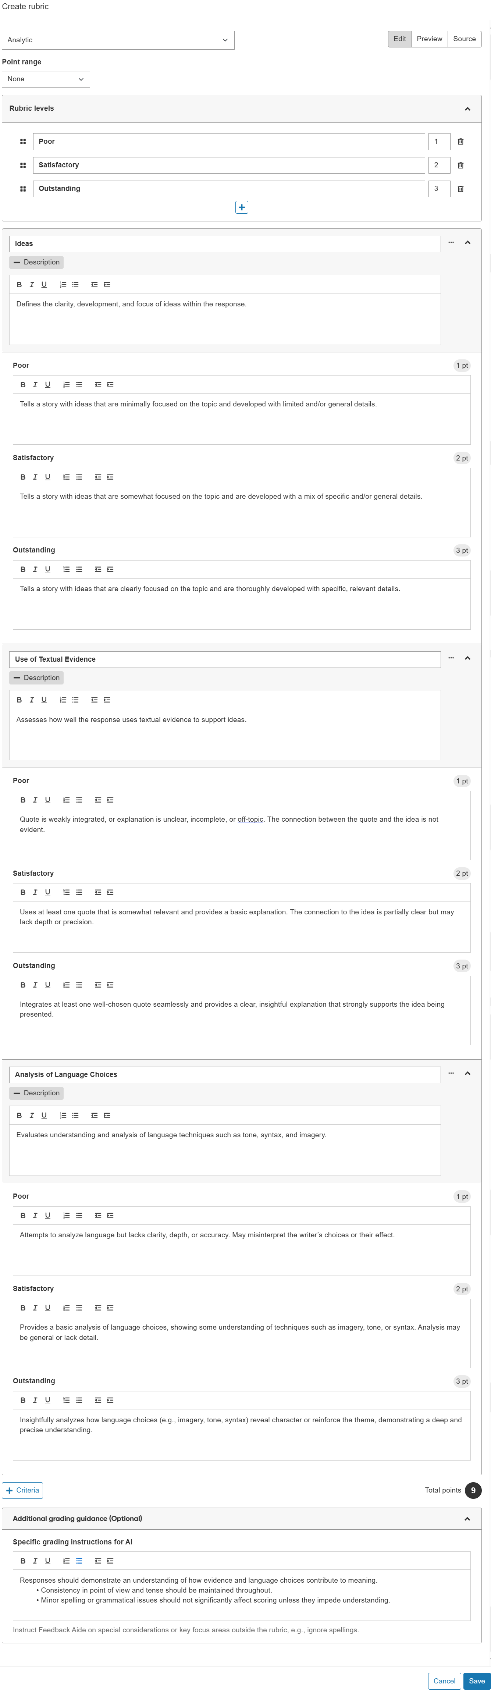This screenshot has width=491, height=1693.
Task: Switch to the Source tab
Action: click(x=464, y=39)
